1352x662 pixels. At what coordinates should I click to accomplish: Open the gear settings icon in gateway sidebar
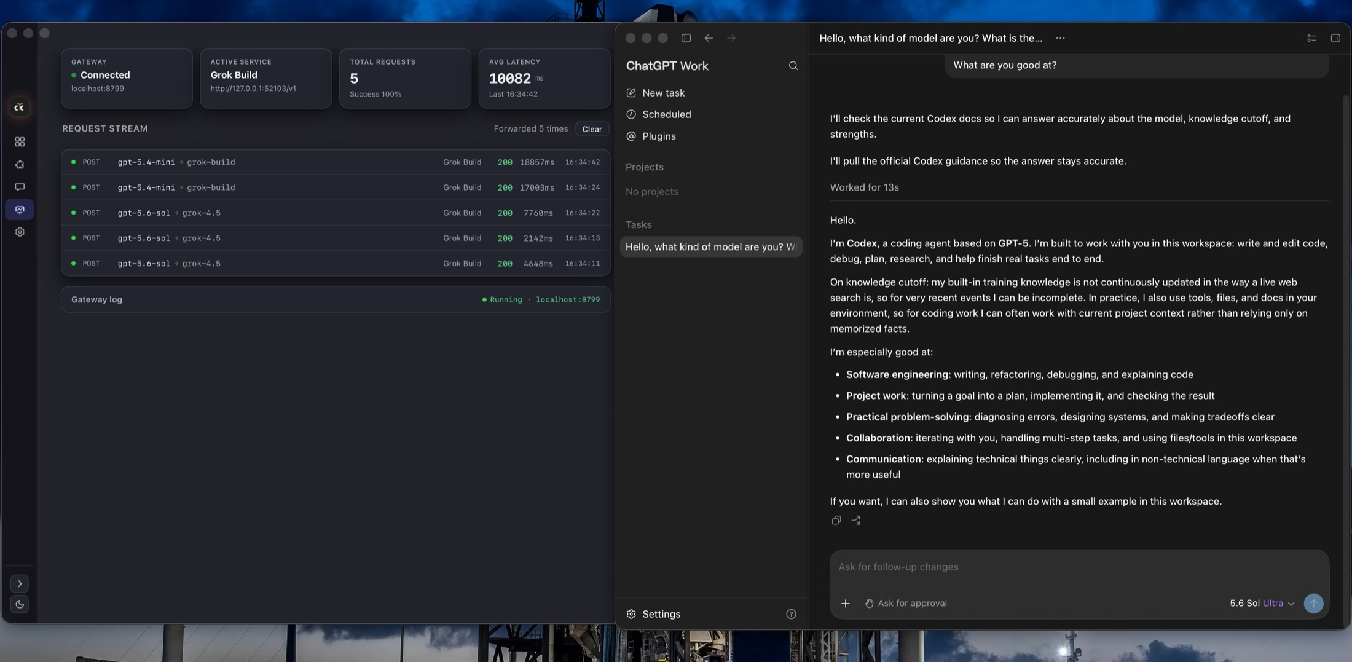[20, 232]
